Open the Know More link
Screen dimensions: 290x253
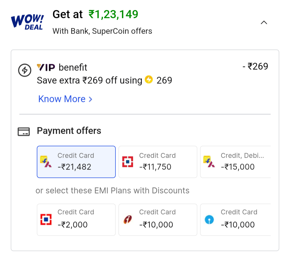tap(62, 99)
